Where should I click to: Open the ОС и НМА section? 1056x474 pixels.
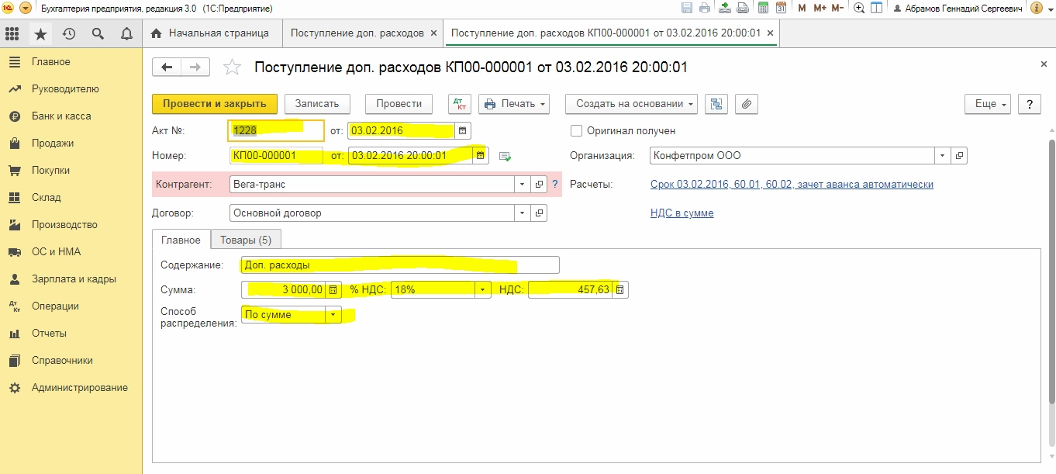(56, 252)
